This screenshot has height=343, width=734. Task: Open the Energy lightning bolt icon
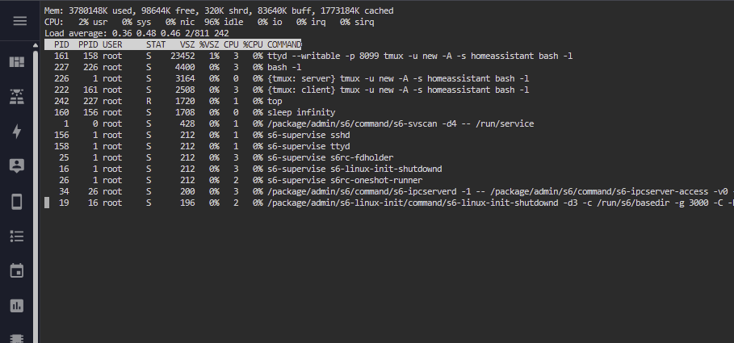tap(16, 132)
